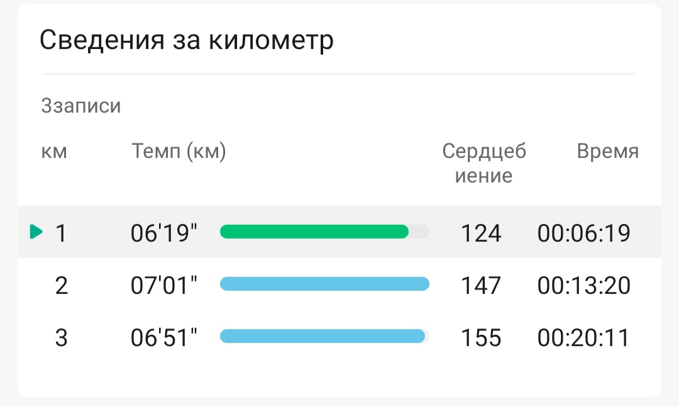This screenshot has height=406, width=679.
Task: Click the green play triangle beside kilometer 1
Action: [36, 232]
